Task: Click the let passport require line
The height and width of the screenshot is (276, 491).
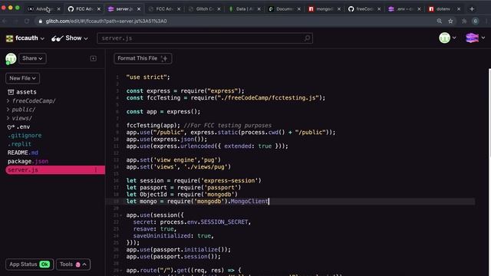Action: coord(183,187)
